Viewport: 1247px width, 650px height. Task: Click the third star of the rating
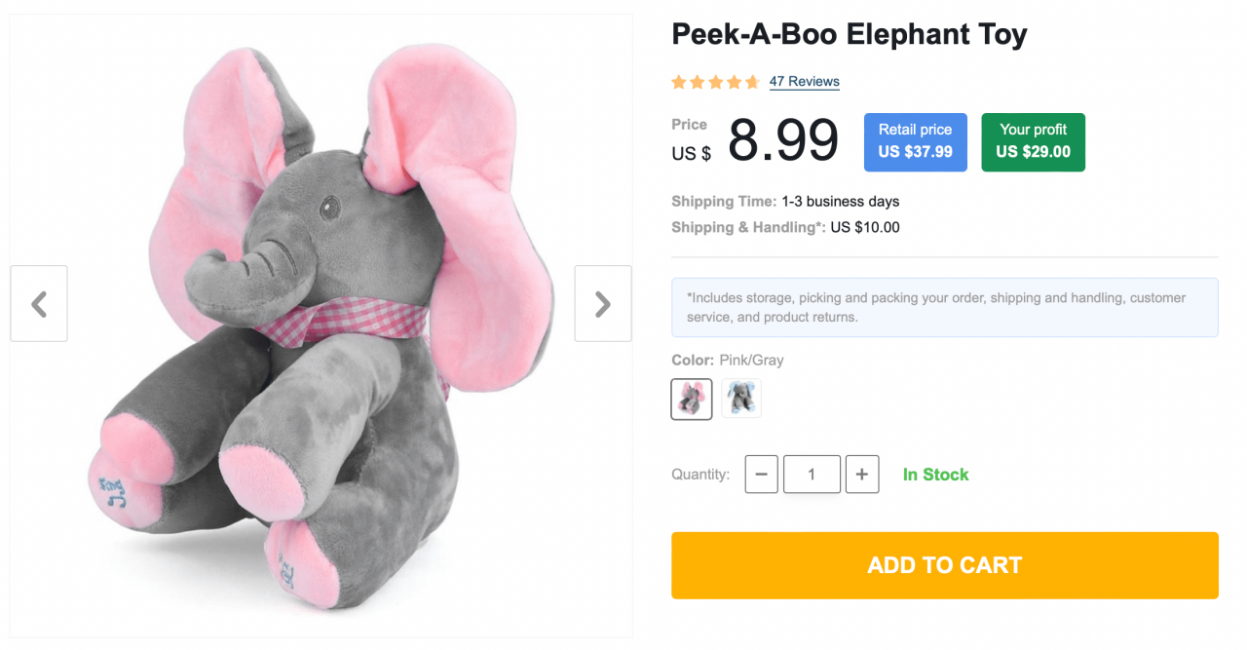pyautogui.click(x=714, y=82)
